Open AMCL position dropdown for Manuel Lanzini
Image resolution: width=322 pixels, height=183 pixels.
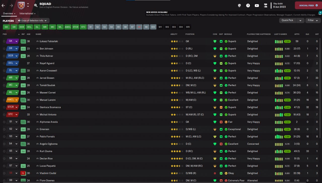click(x=13, y=100)
